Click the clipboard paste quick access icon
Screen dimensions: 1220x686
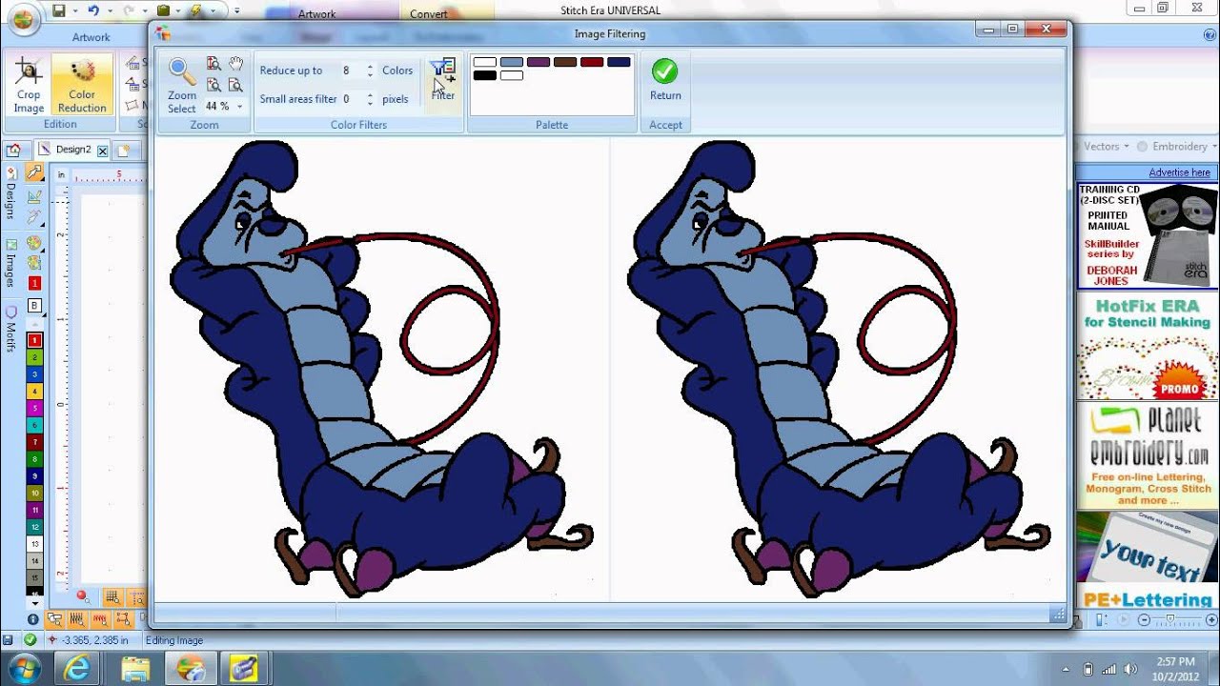pos(163,11)
